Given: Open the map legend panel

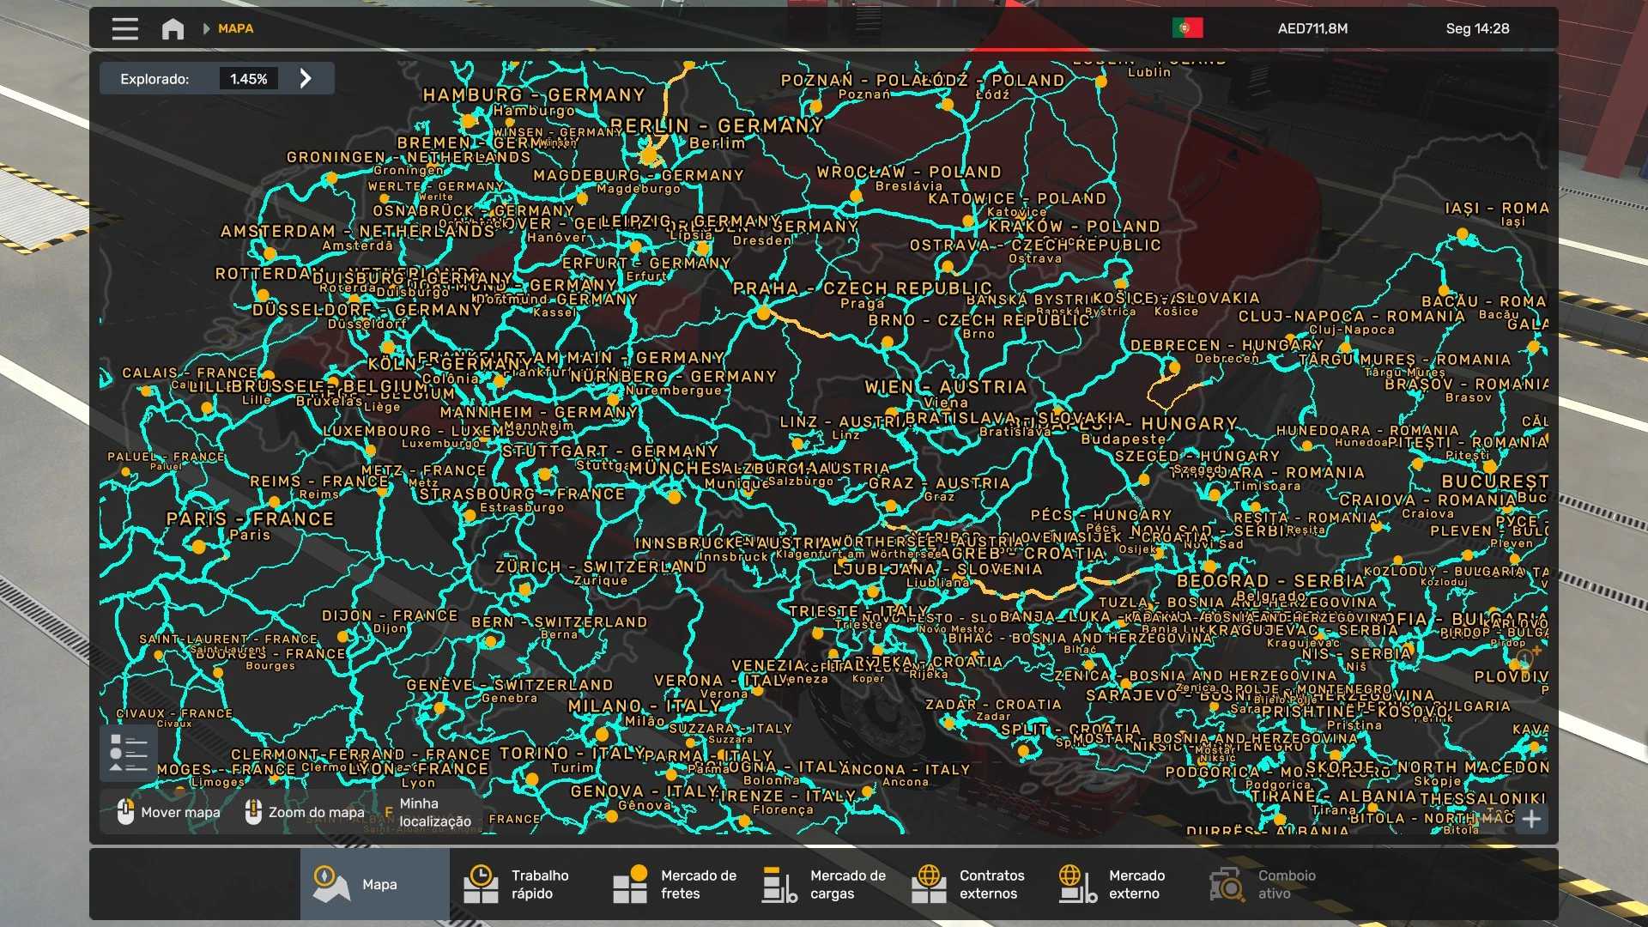Looking at the screenshot, I should coord(129,754).
